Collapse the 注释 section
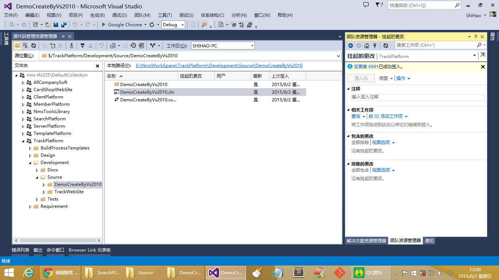 348,89
